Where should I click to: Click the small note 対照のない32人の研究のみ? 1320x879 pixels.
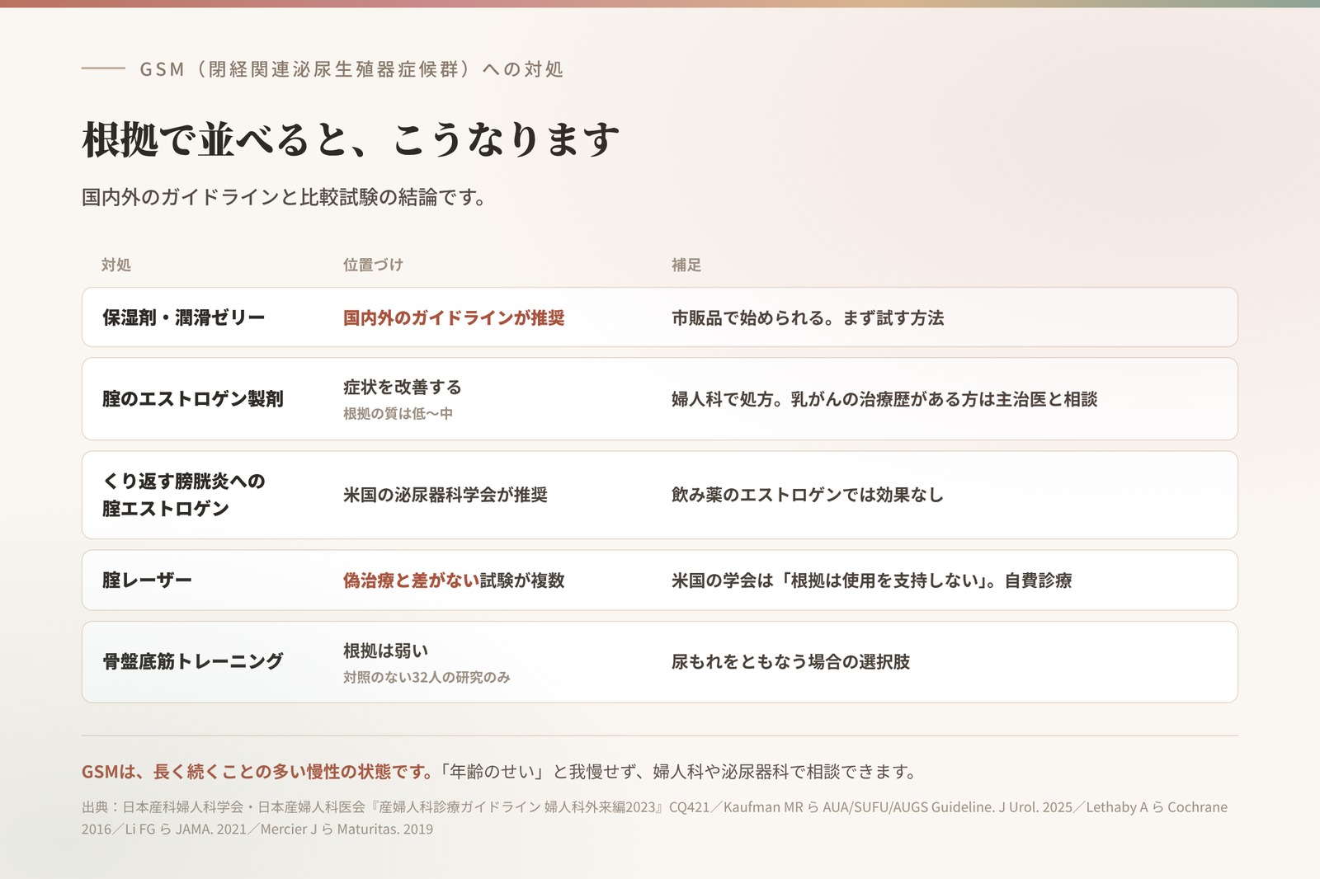[427, 677]
